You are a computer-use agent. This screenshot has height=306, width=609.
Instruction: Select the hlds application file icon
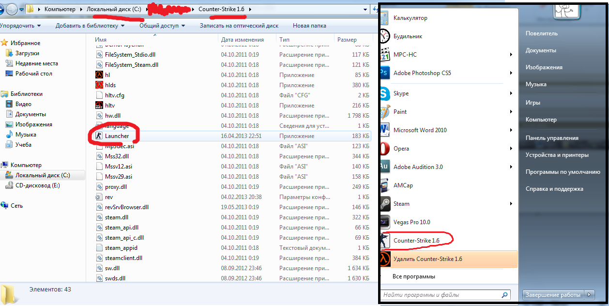pyautogui.click(x=99, y=85)
